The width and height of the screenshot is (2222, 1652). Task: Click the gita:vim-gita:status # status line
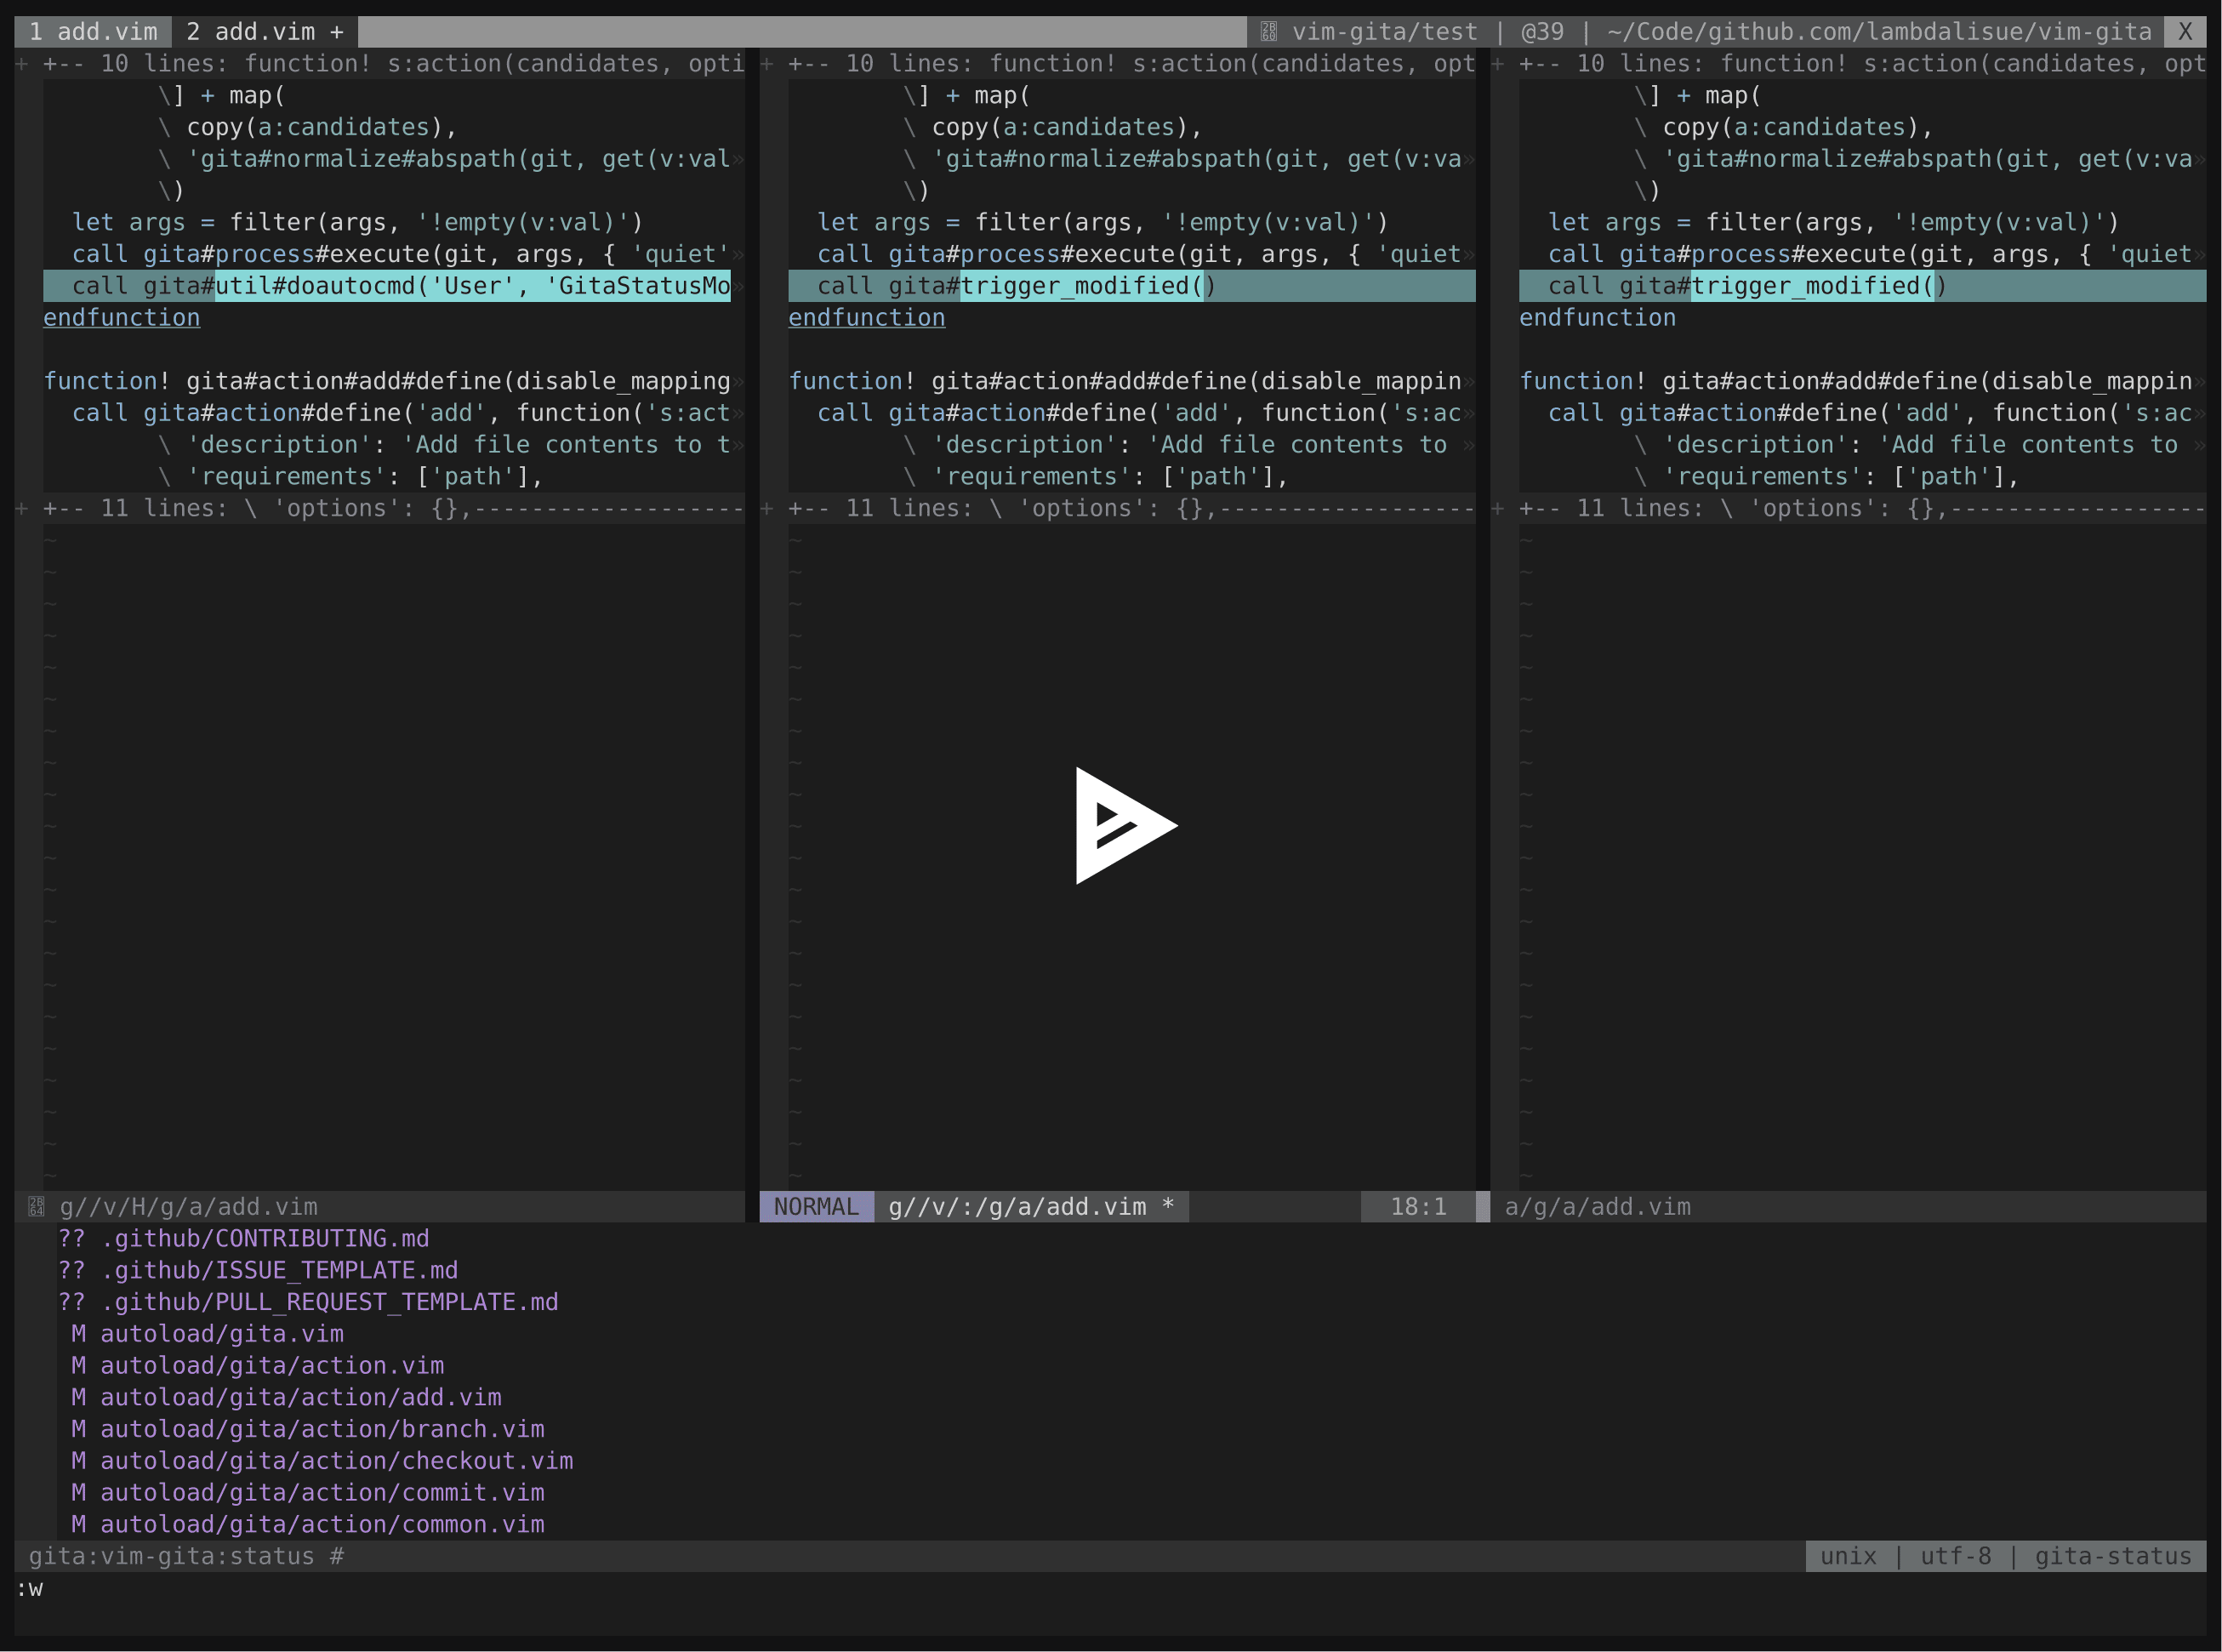point(186,1557)
